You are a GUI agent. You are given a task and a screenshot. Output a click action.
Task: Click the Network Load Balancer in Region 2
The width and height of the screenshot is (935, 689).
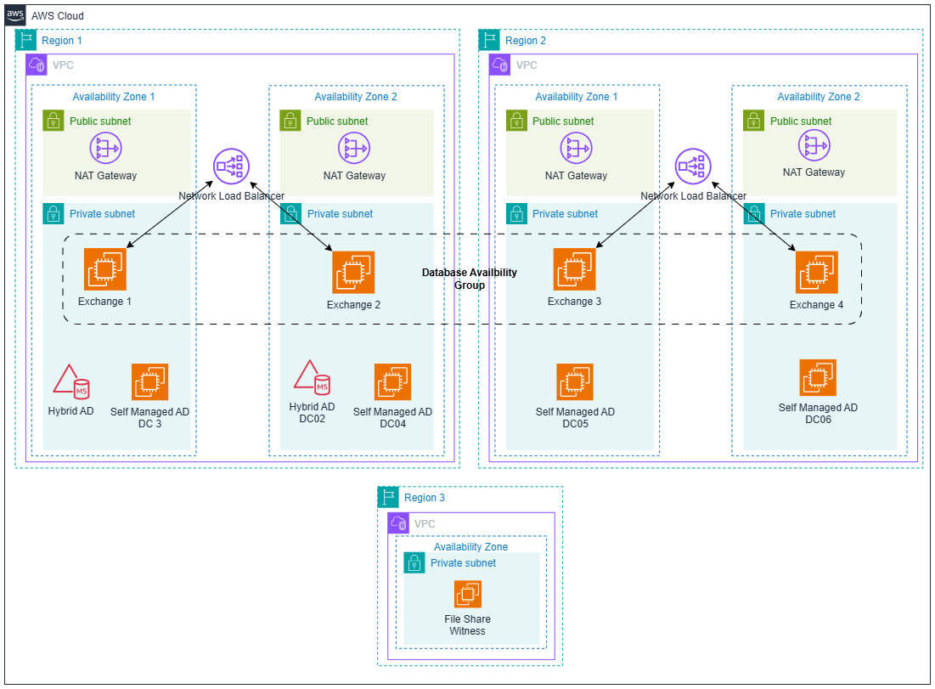click(x=693, y=167)
